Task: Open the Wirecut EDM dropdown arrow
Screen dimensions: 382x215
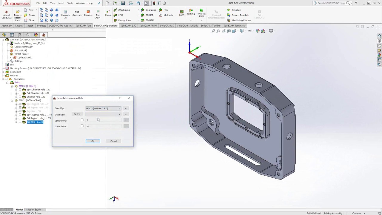Action: [201, 21]
